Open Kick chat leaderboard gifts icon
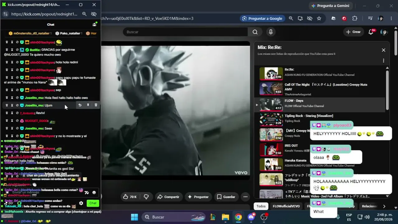 (x=94, y=25)
